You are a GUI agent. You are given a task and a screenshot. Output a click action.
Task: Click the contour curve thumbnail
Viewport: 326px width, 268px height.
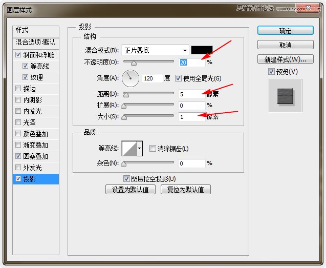coord(129,149)
